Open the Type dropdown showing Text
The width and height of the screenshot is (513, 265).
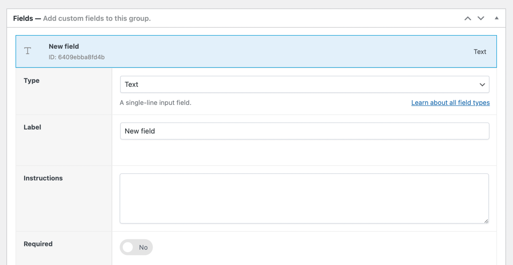pyautogui.click(x=304, y=84)
